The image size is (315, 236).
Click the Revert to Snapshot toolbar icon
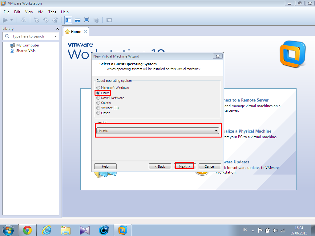[x=46, y=20]
